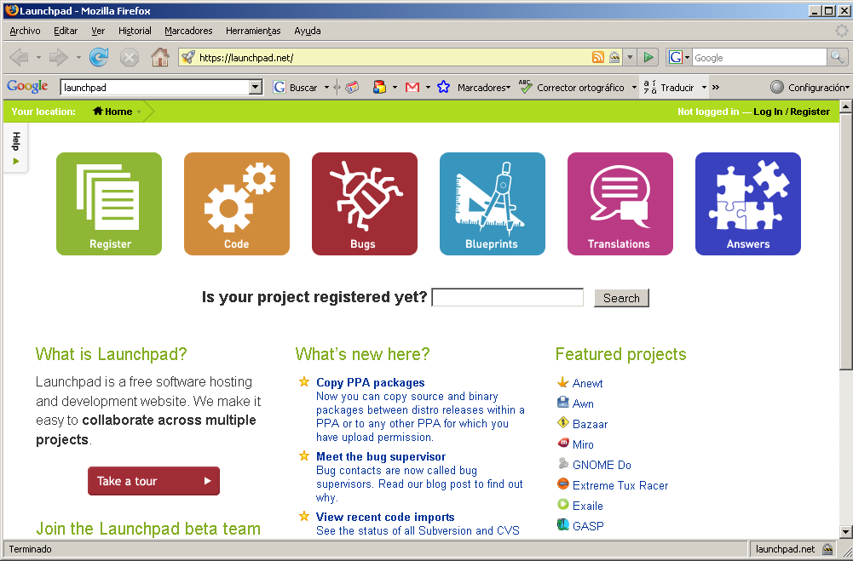This screenshot has width=853, height=561.
Task: Click the Gmail envelope icon
Action: tap(412, 87)
